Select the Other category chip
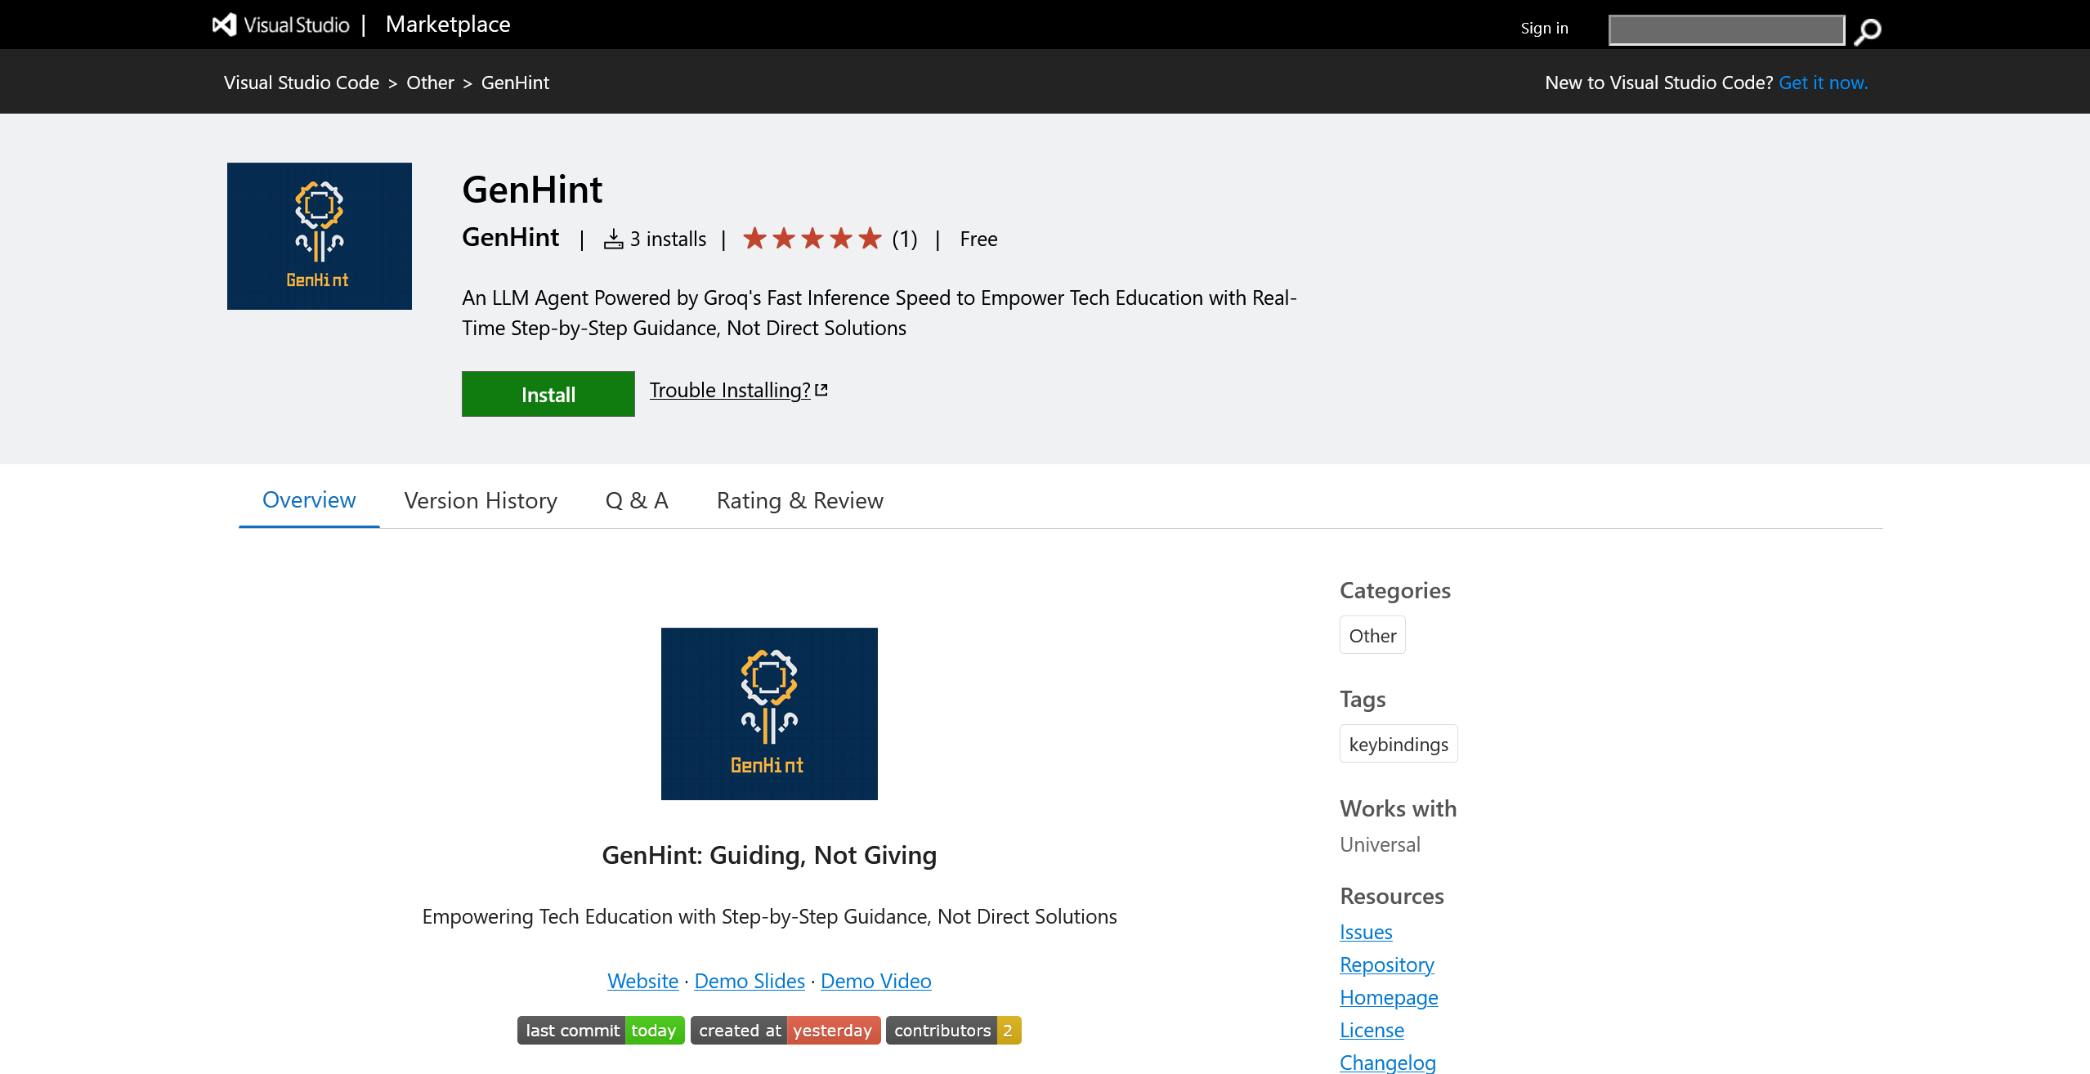2090x1074 pixels. (1372, 635)
